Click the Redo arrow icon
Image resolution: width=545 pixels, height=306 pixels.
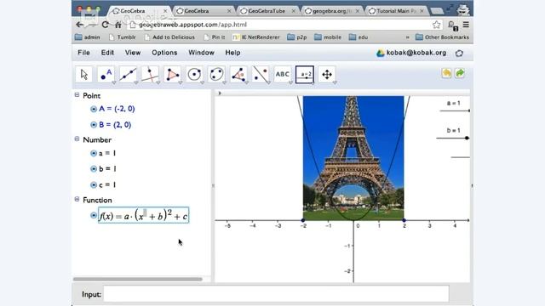(x=460, y=73)
